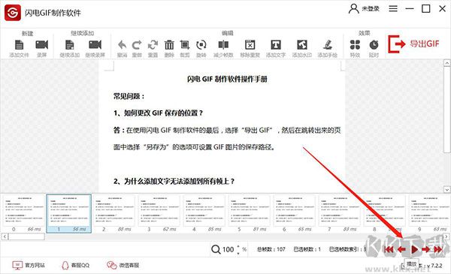Select the 旋转 rotate tool
Screen dimensions: 451x274
pyautogui.click(x=201, y=45)
